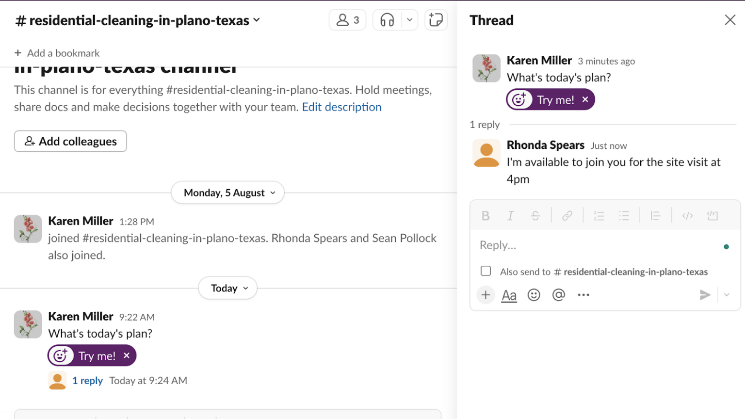This screenshot has height=419, width=745.
Task: View the channel member list icon
Action: click(x=347, y=20)
